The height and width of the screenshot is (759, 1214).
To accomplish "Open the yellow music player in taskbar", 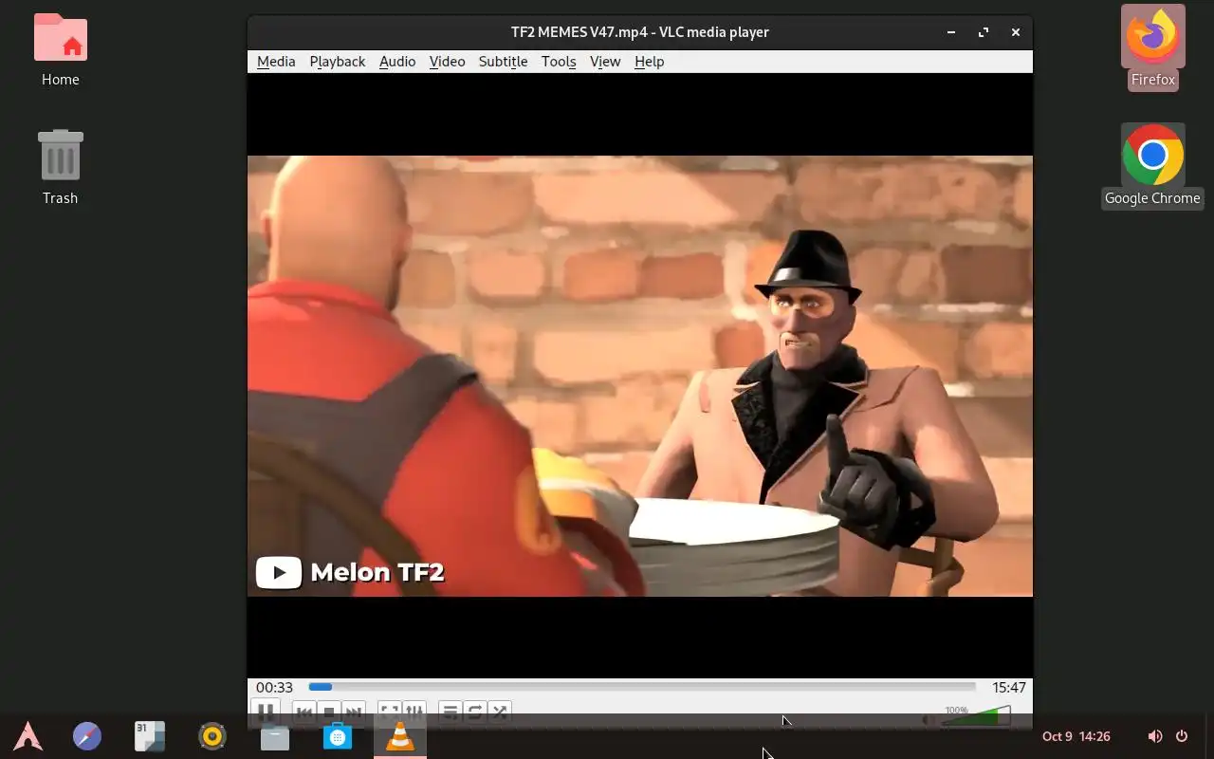I will [212, 736].
